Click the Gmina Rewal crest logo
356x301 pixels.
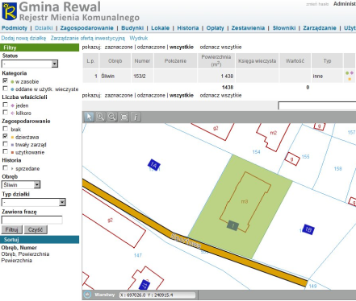point(10,11)
